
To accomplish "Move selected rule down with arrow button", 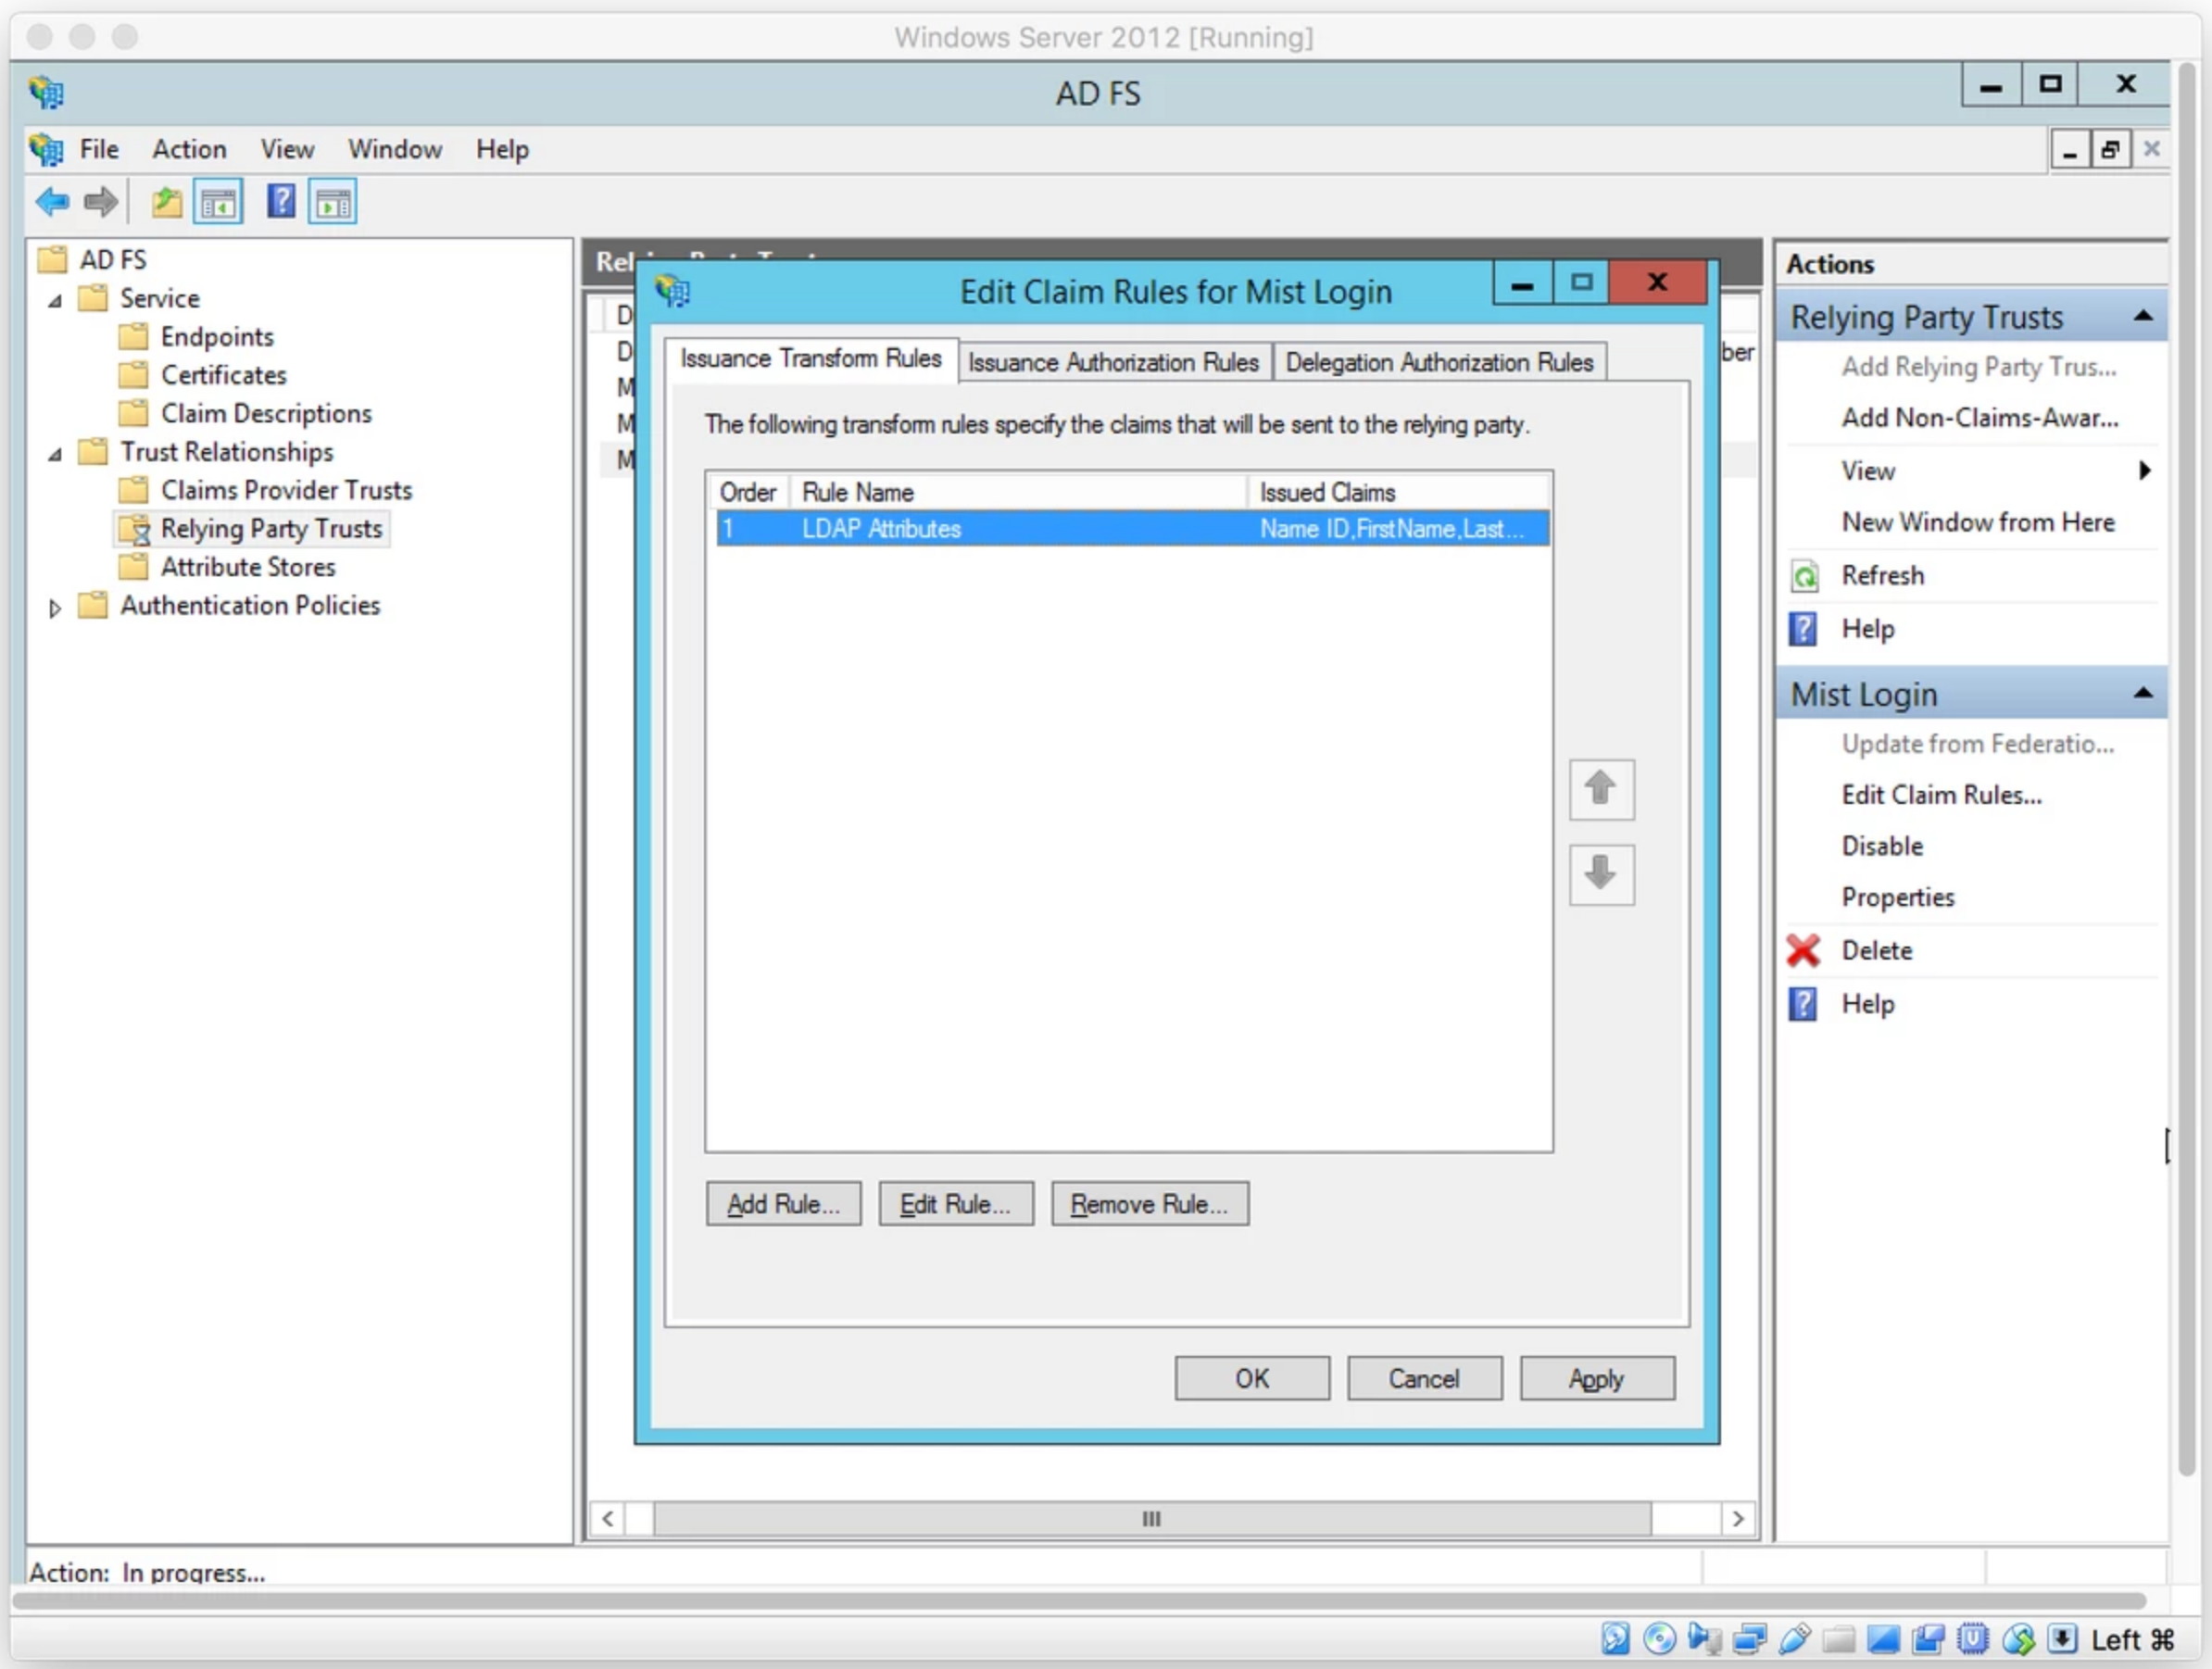I will [x=1601, y=875].
